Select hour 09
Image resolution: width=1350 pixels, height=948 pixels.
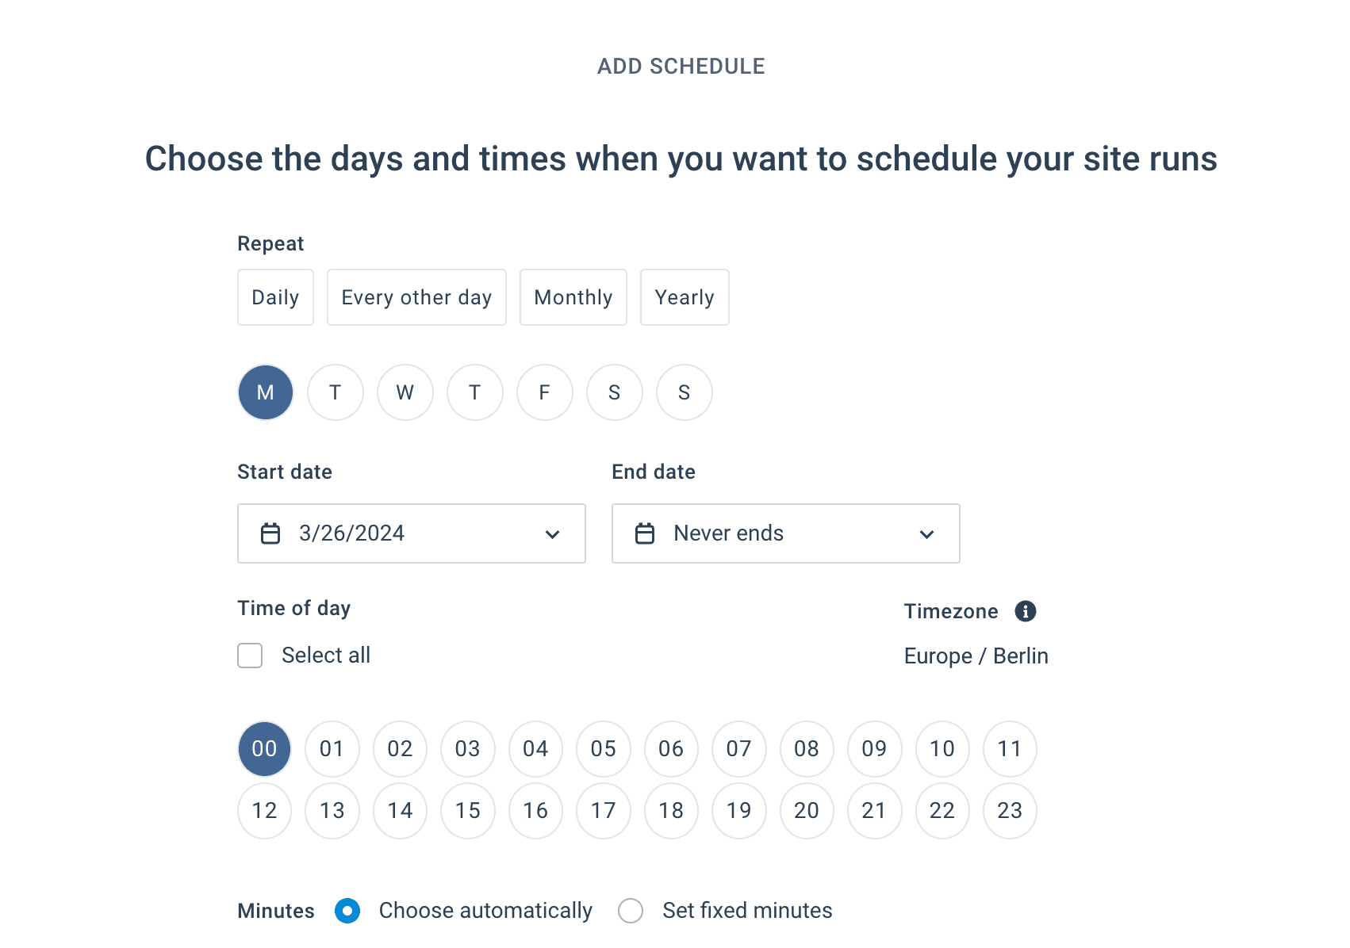tap(874, 748)
